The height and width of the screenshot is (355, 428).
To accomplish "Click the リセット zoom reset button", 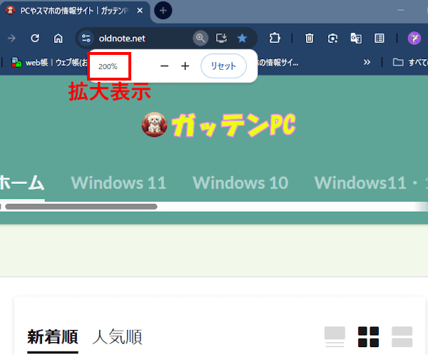I will [x=223, y=66].
